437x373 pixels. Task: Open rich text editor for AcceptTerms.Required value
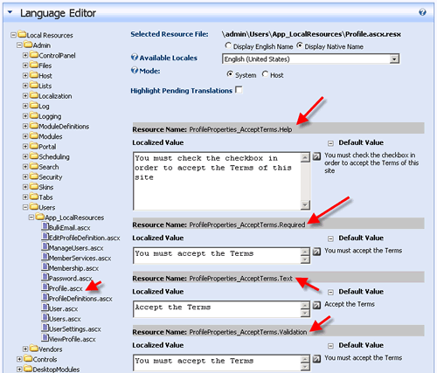316,252
